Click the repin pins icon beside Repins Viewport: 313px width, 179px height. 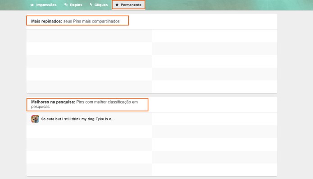[x=66, y=4]
